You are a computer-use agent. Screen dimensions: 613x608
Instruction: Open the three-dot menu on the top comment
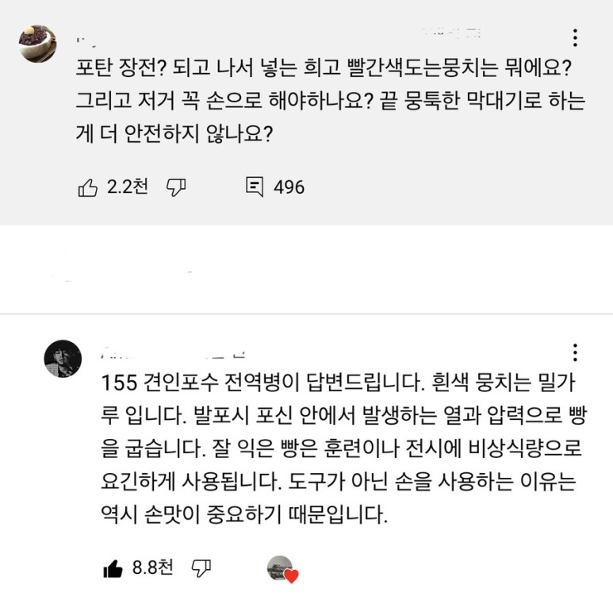[x=575, y=37]
